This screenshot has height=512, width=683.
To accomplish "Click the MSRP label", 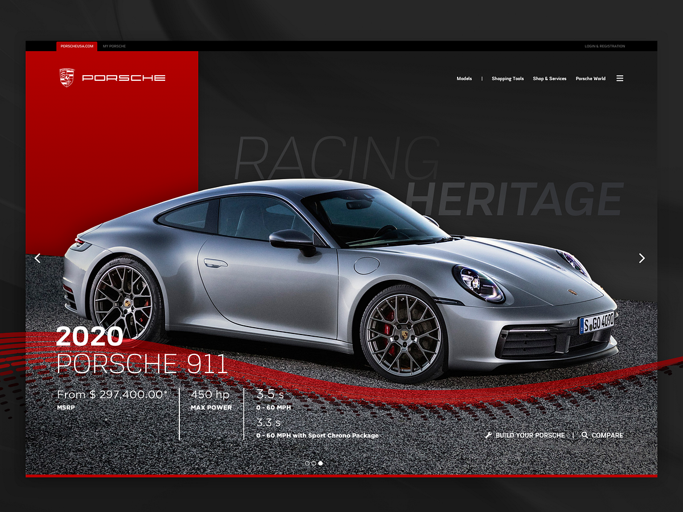I will click(66, 407).
